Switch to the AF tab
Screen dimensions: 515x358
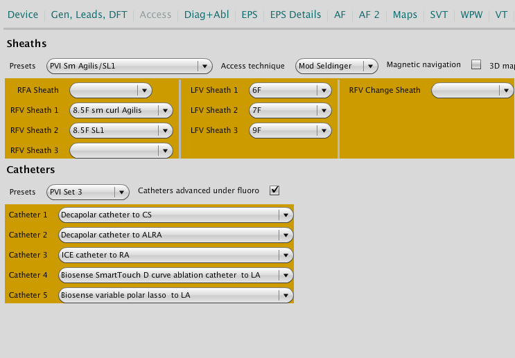point(340,15)
